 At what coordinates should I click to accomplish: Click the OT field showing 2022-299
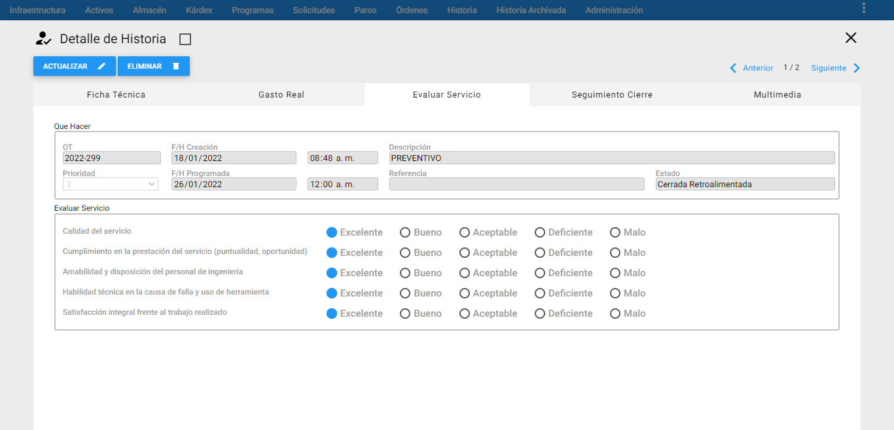(112, 158)
